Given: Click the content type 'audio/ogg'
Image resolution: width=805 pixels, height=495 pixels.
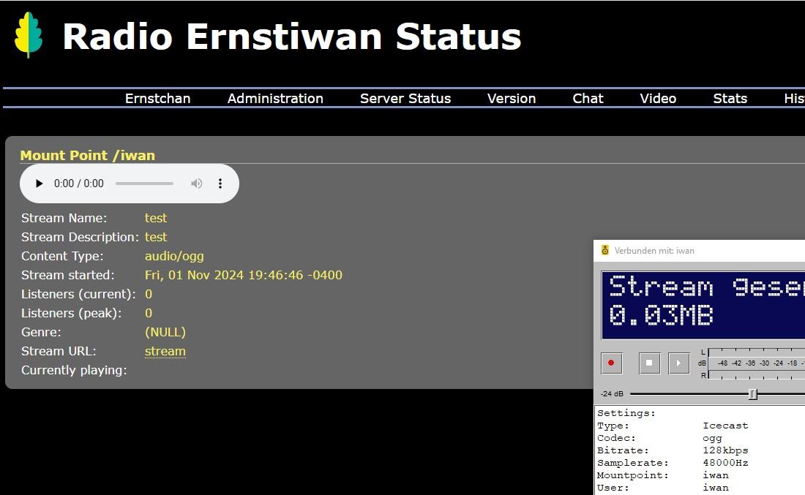Looking at the screenshot, I should coord(174,256).
